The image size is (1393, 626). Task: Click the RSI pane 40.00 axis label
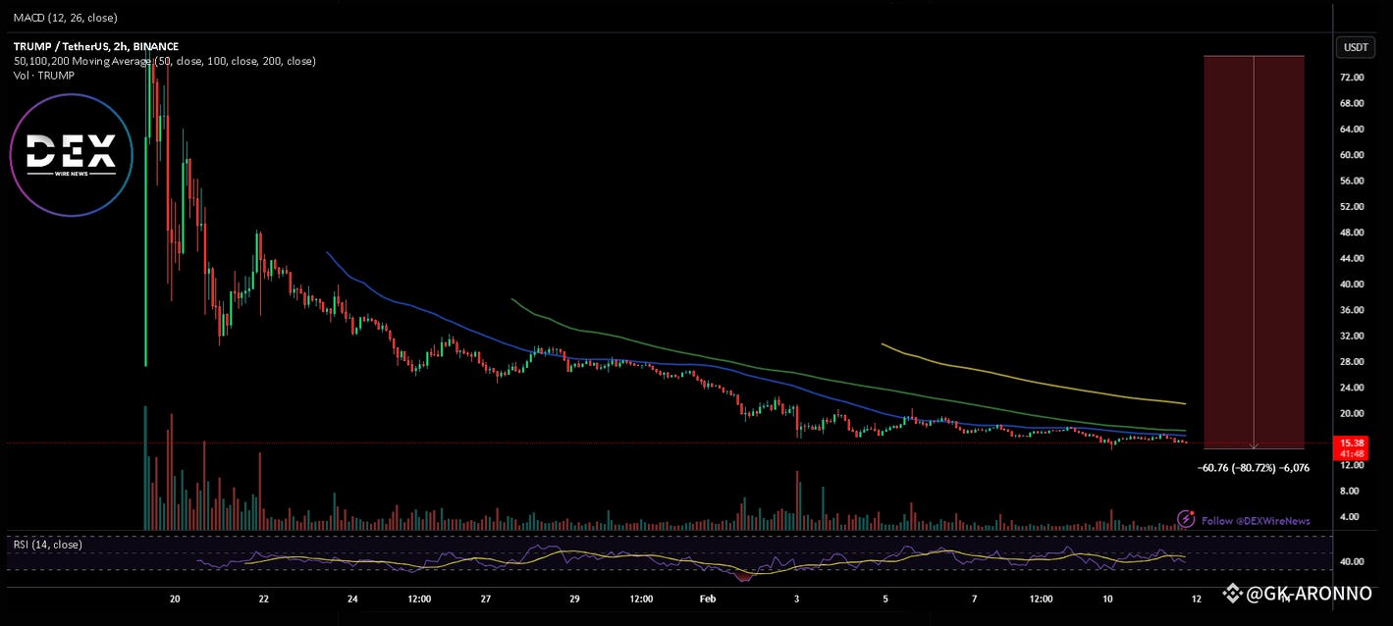click(1351, 562)
